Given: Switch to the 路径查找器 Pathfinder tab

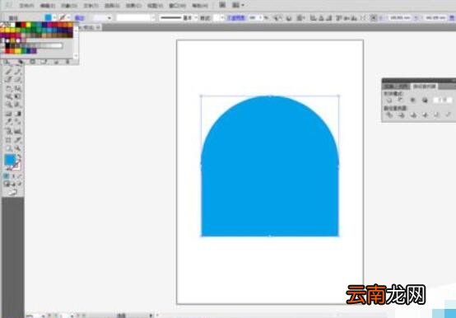Looking at the screenshot, I should click(424, 87).
